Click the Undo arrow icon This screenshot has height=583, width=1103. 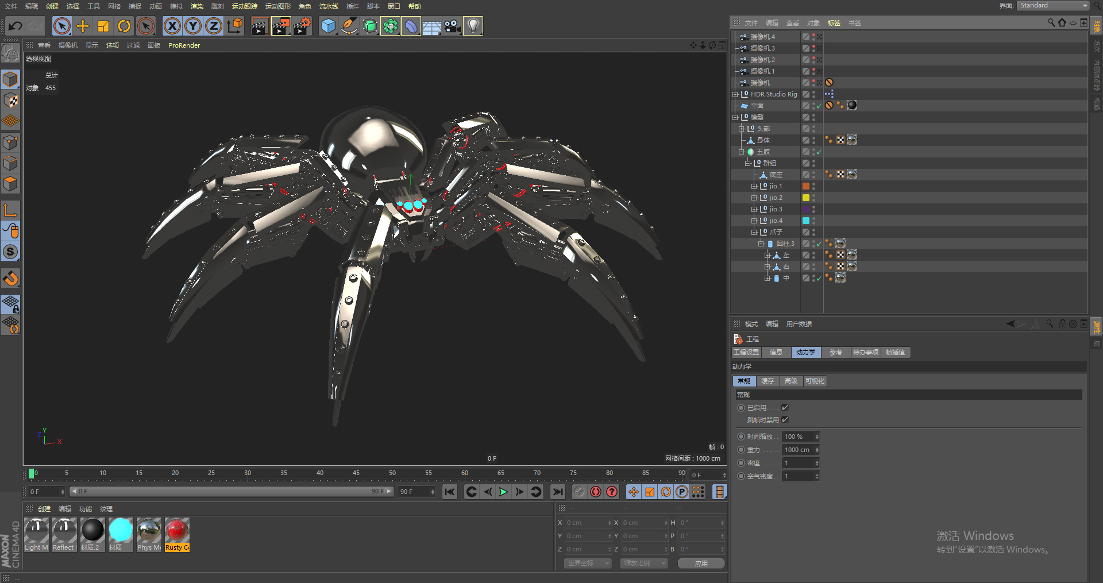pyautogui.click(x=16, y=26)
